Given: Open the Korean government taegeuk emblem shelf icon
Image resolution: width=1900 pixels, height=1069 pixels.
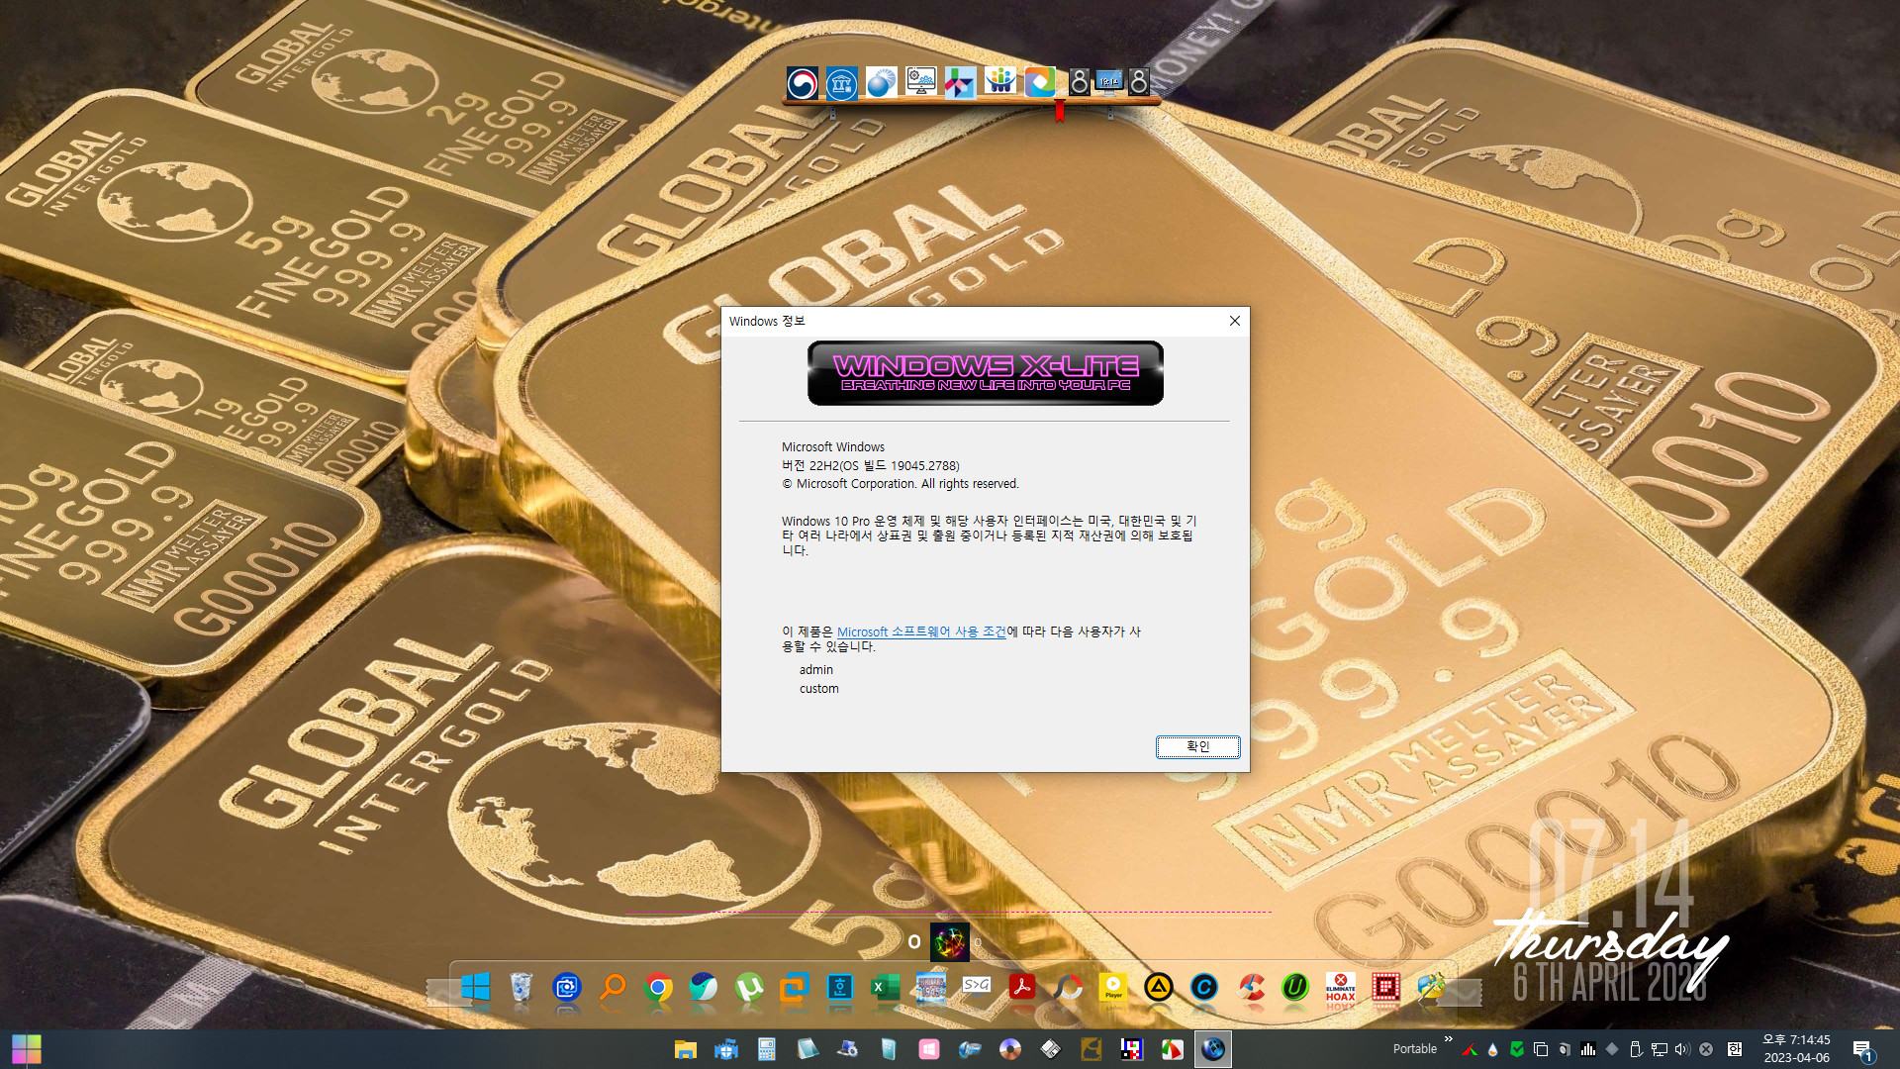Looking at the screenshot, I should click(803, 83).
